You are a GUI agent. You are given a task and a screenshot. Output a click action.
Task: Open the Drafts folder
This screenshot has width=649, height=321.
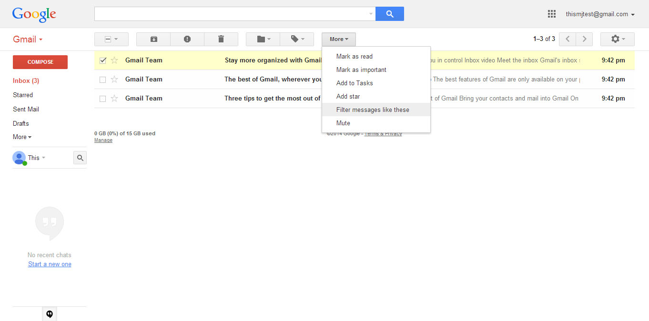click(21, 123)
